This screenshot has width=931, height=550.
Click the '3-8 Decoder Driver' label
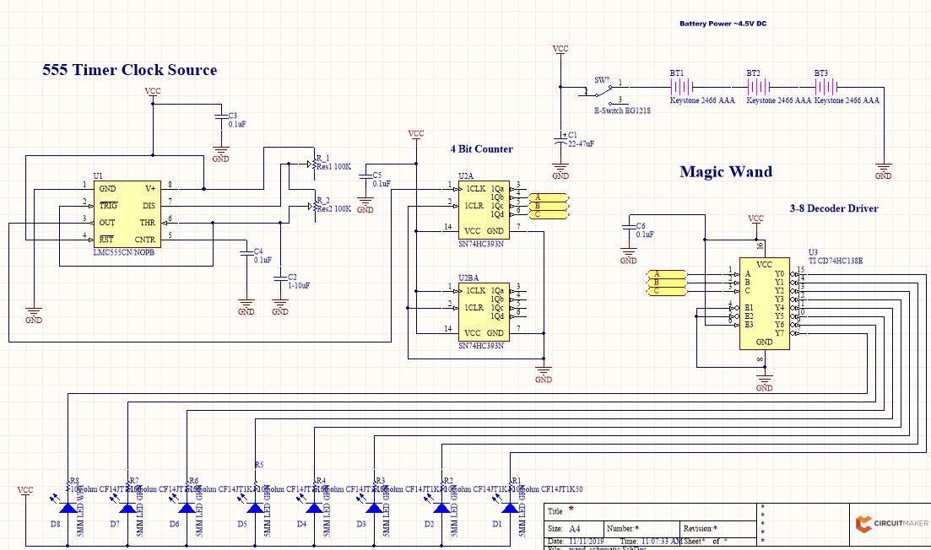tap(834, 208)
